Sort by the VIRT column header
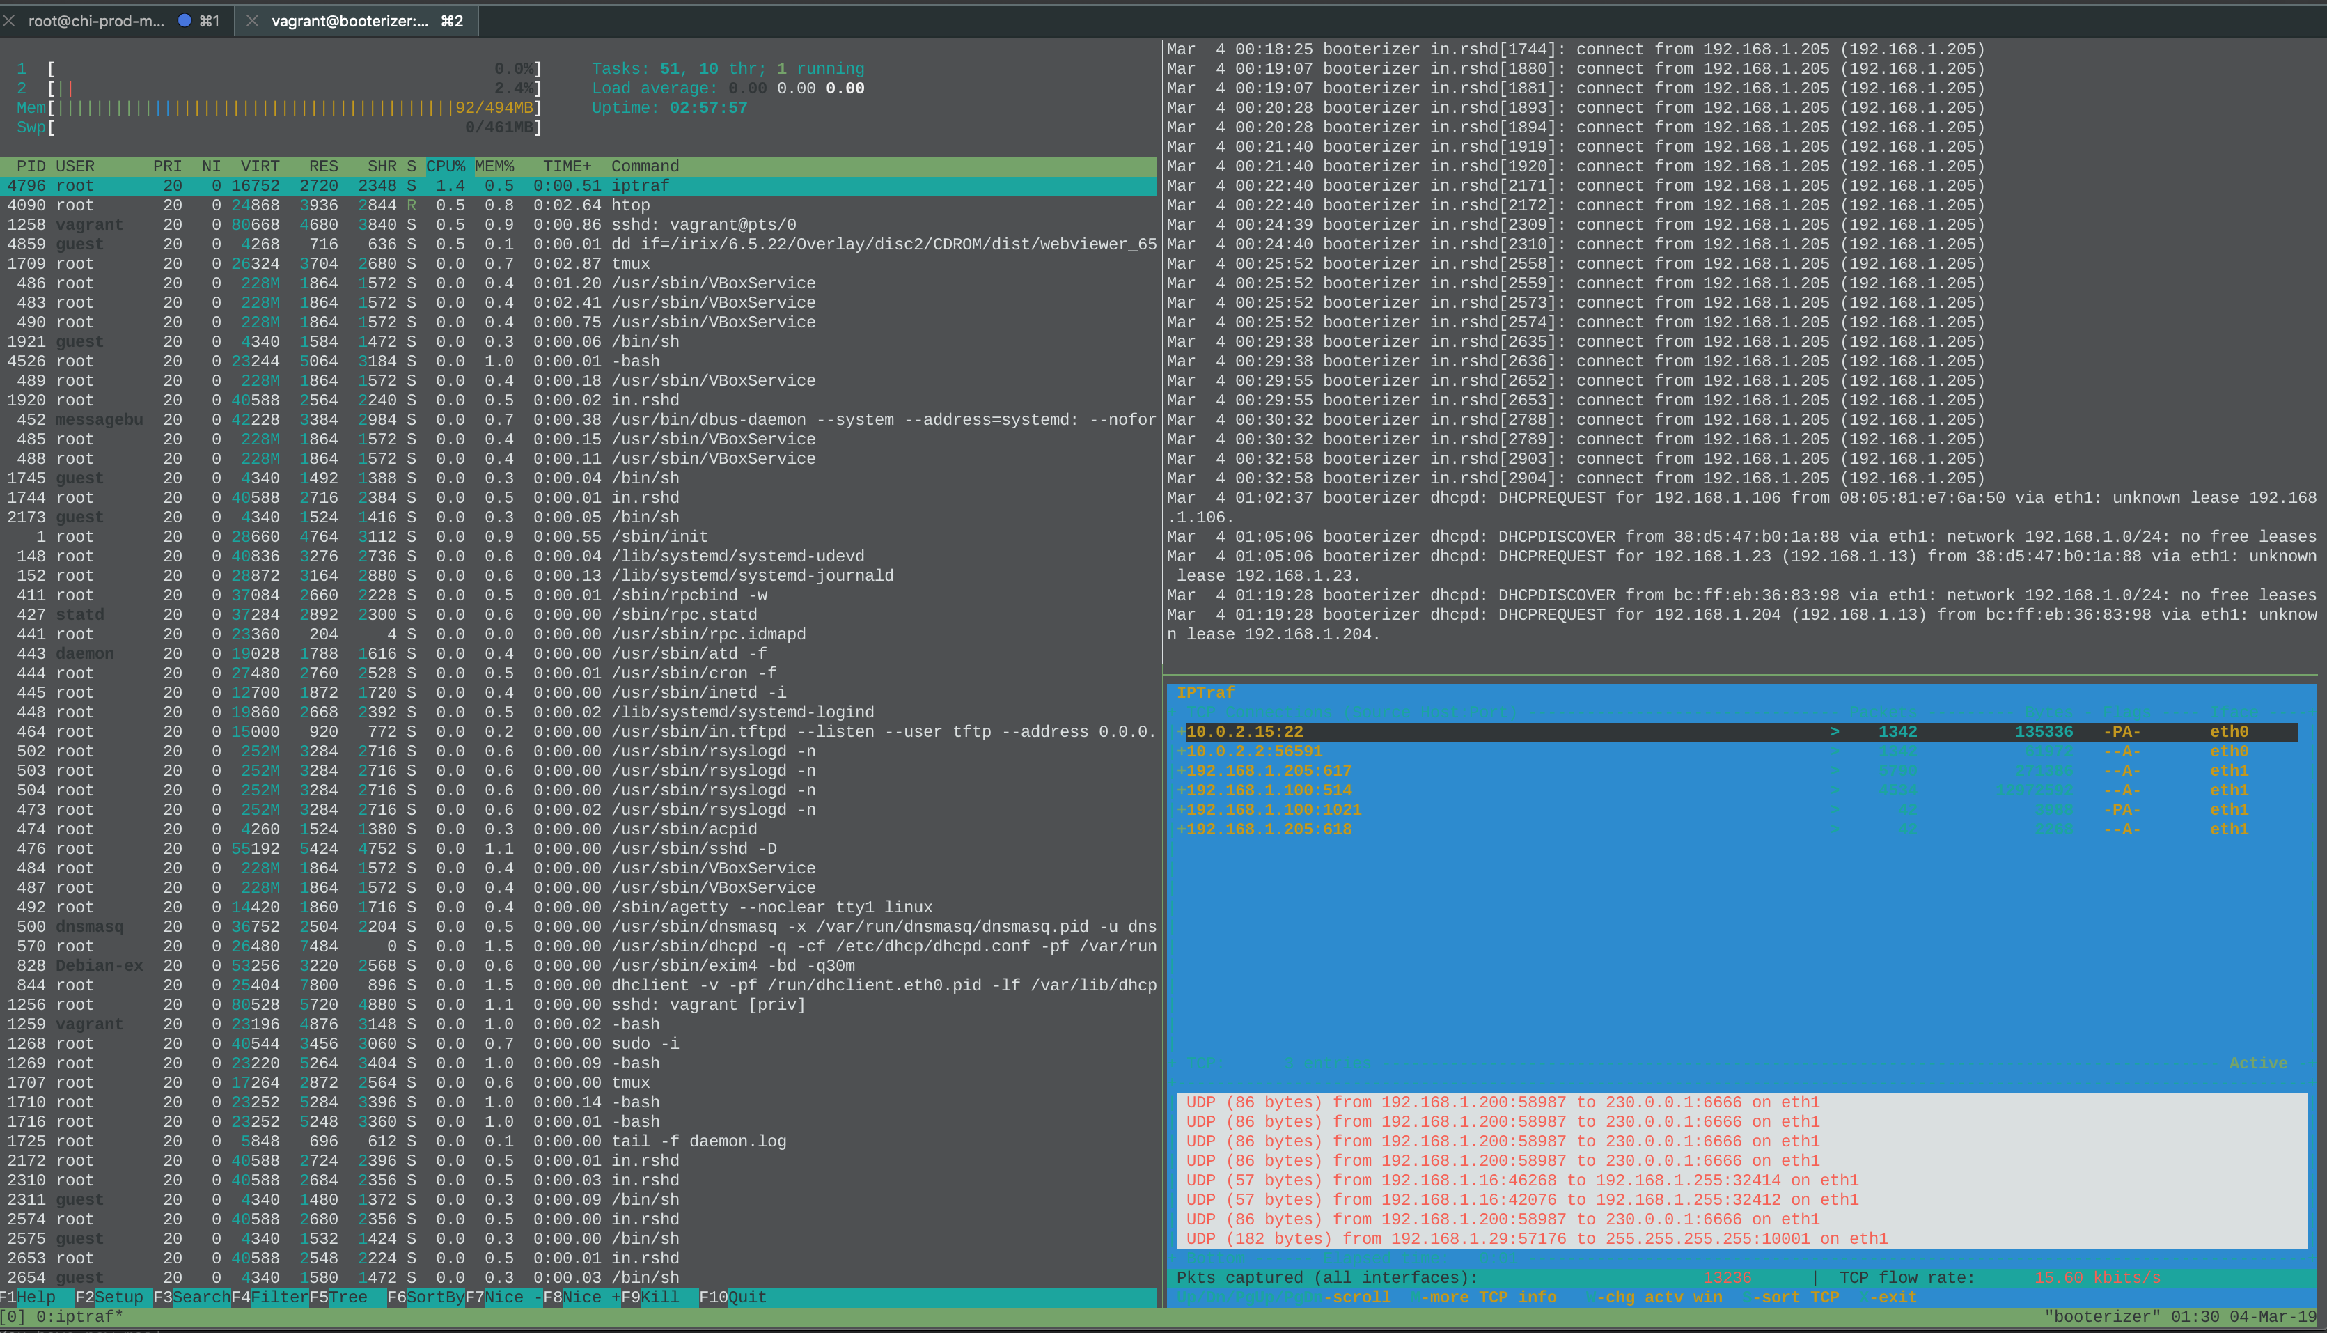The width and height of the screenshot is (2327, 1333). click(260, 166)
